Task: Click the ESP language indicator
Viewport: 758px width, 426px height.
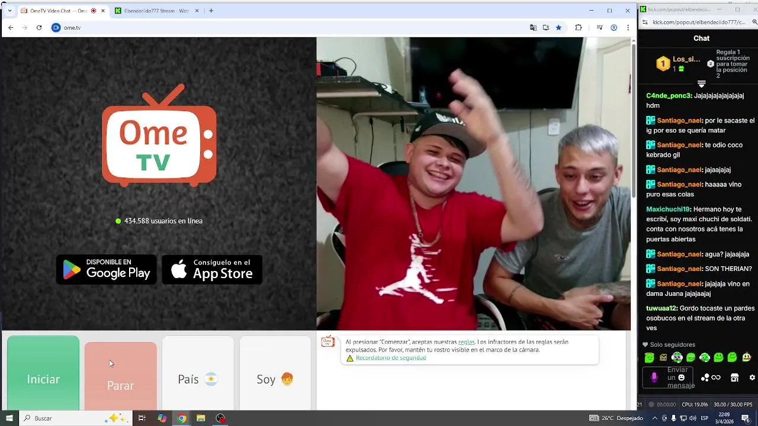Action: coord(705,418)
